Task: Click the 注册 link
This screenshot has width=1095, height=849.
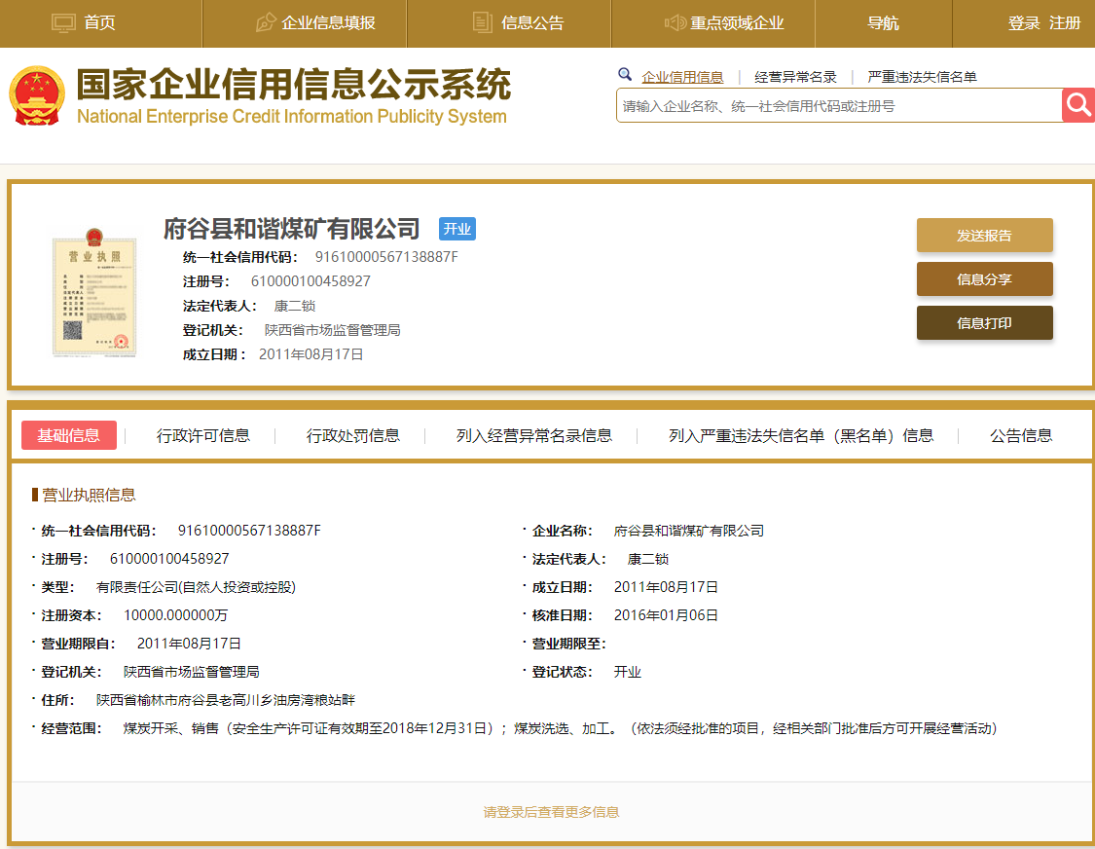Action: point(1065,23)
